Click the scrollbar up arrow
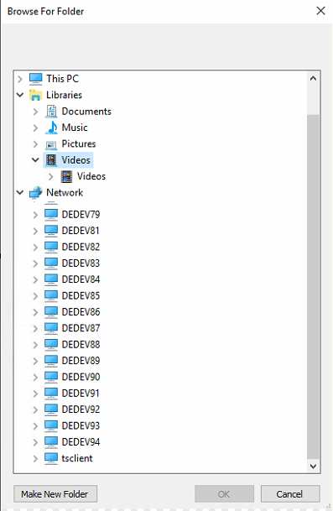 [x=313, y=78]
